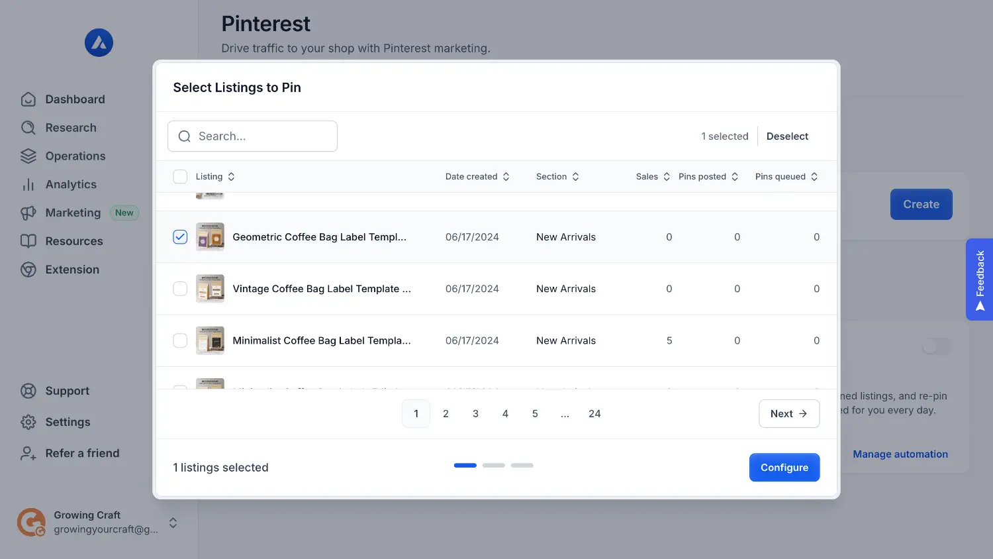Click the Research magnifier icon
The image size is (993, 559).
pos(28,128)
